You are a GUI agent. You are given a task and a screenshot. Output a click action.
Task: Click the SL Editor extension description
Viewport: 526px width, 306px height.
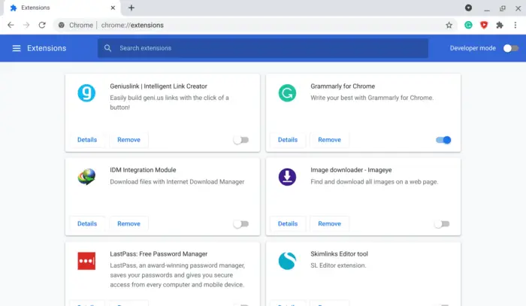click(338, 265)
